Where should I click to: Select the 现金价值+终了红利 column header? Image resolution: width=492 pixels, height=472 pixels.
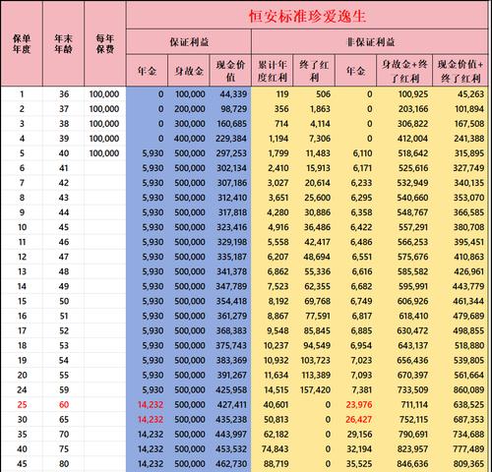tap(461, 71)
